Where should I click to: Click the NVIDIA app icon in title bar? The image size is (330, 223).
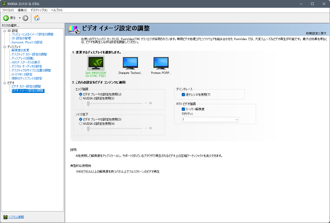(4, 4)
